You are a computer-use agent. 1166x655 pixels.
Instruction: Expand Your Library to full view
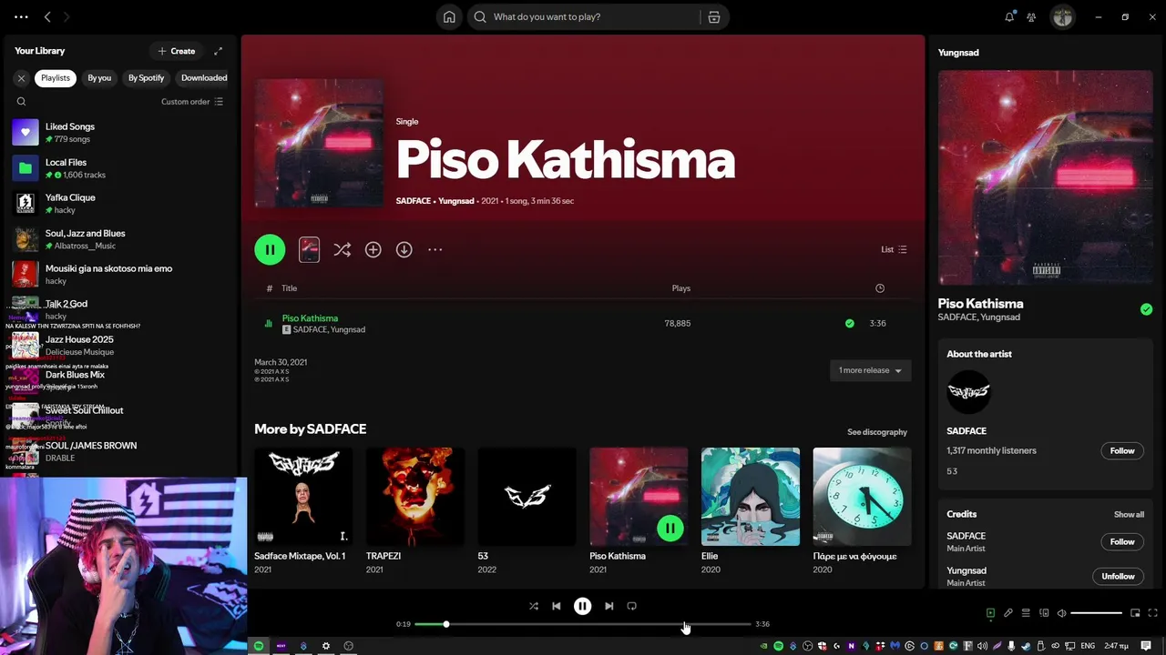point(218,51)
